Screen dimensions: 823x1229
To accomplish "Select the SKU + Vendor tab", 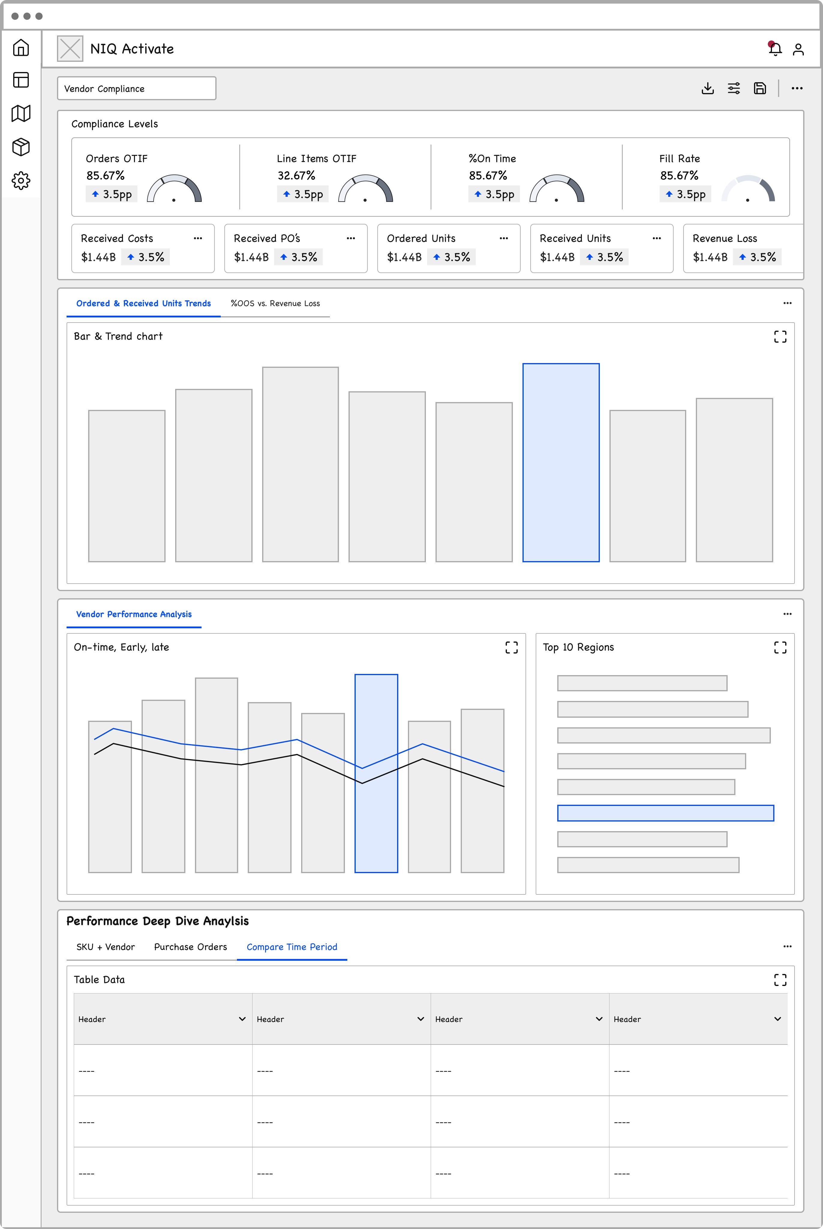I will pyautogui.click(x=106, y=947).
